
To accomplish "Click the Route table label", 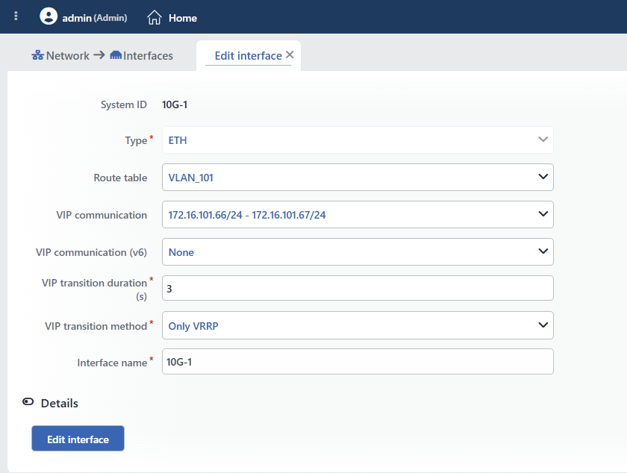I will pyautogui.click(x=120, y=178).
